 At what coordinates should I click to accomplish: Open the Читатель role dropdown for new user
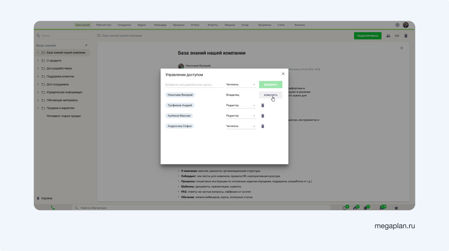[x=241, y=85]
